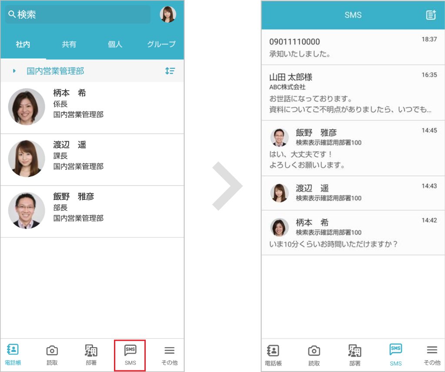
Task: Click message いま10分くらいお時間いただけますか？
Action: pyautogui.click(x=333, y=244)
